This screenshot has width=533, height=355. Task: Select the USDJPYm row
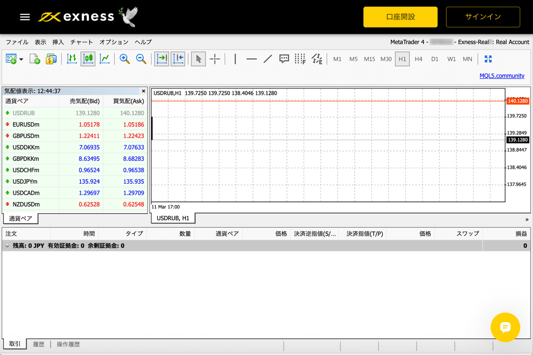[x=75, y=182]
